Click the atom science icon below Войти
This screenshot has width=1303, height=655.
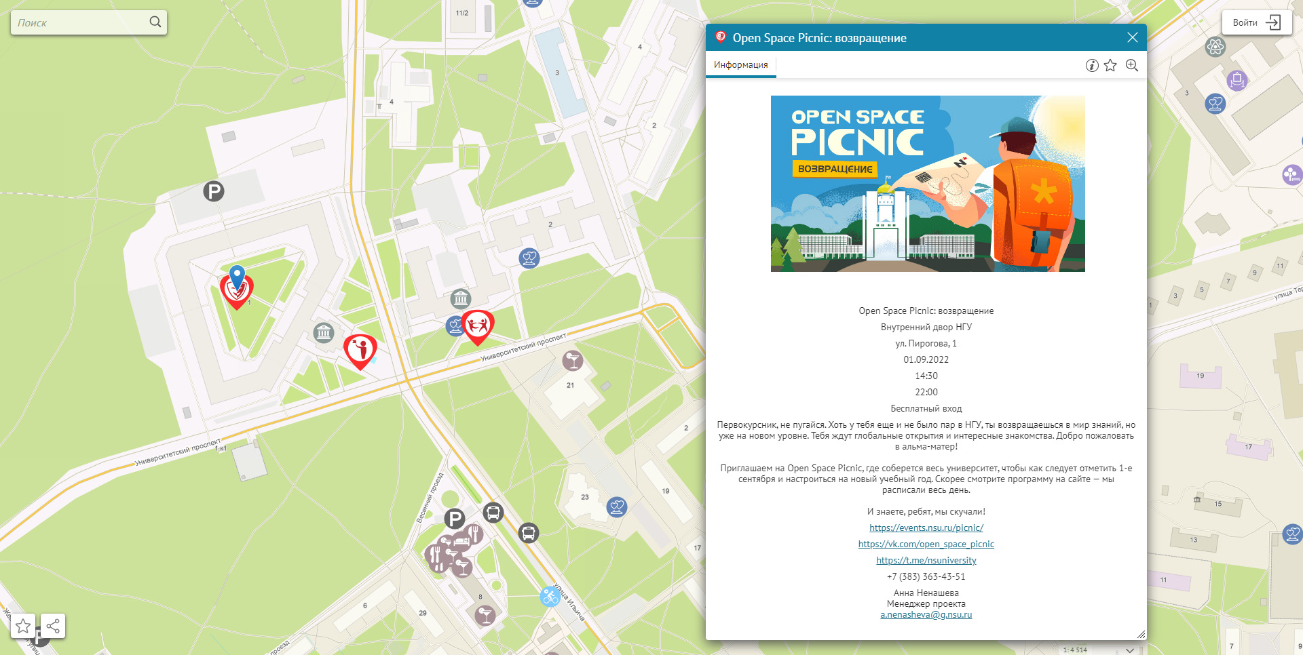click(x=1215, y=47)
